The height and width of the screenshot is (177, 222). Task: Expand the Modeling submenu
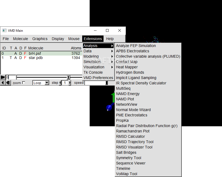click(98, 56)
